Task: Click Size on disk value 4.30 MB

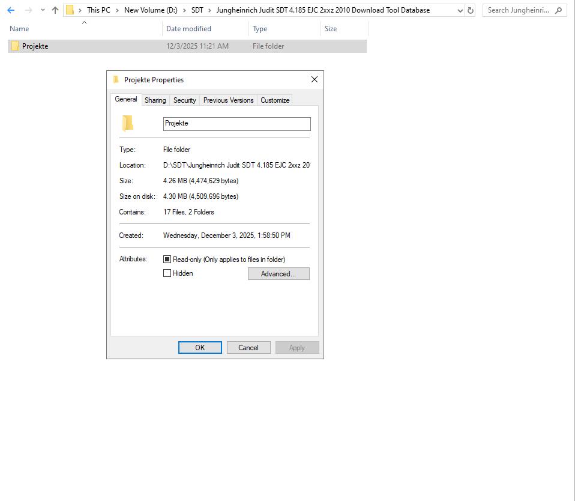Action: click(200, 196)
